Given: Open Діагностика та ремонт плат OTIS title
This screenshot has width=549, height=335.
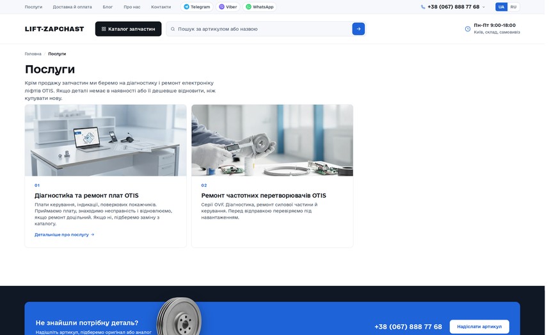Looking at the screenshot, I should [x=86, y=196].
